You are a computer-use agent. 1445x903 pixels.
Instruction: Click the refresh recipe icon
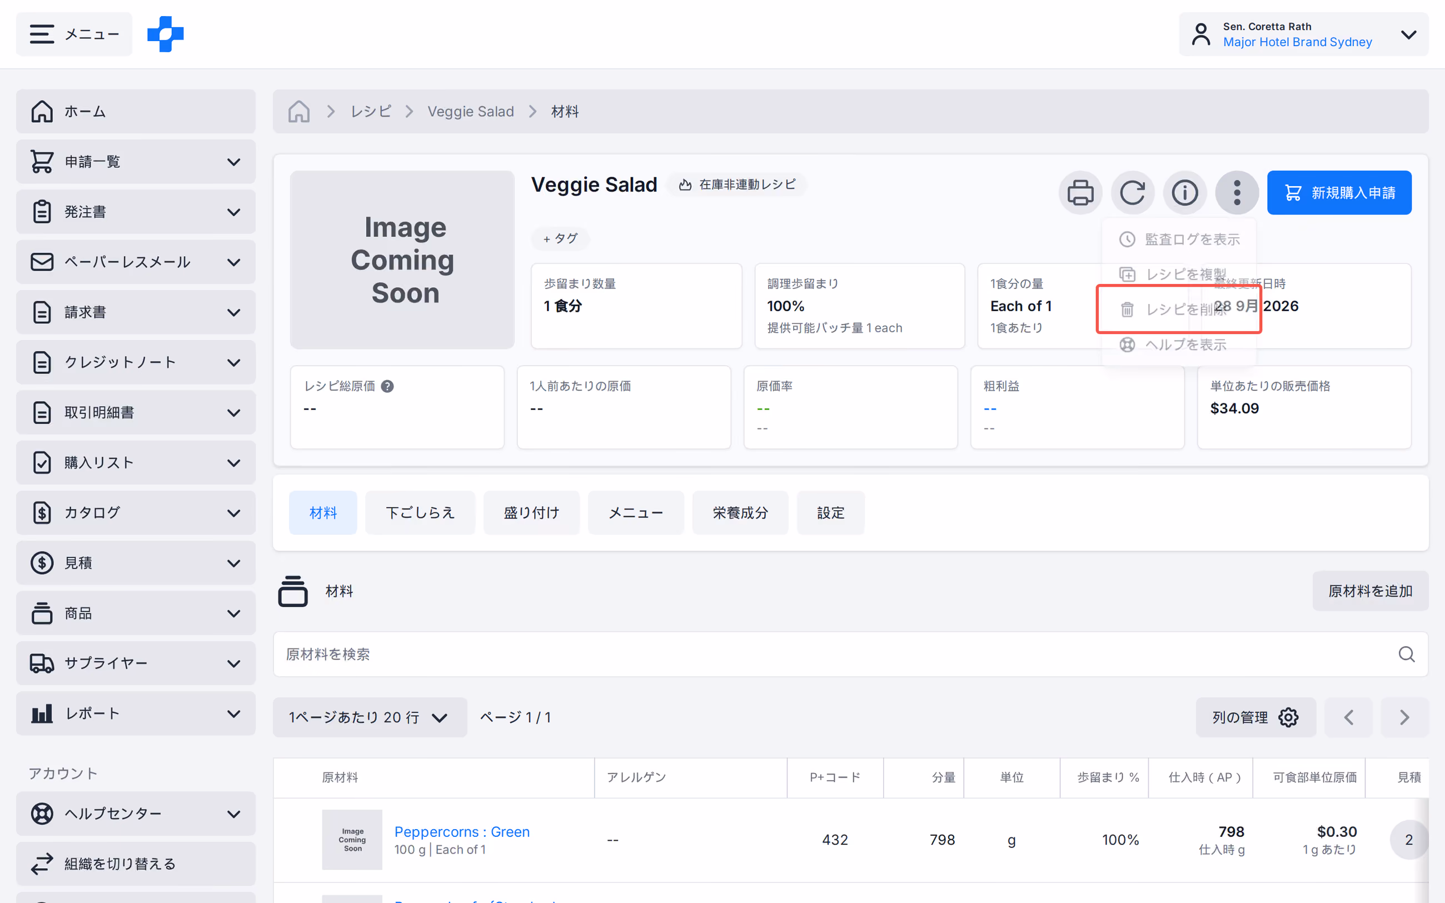tap(1132, 192)
